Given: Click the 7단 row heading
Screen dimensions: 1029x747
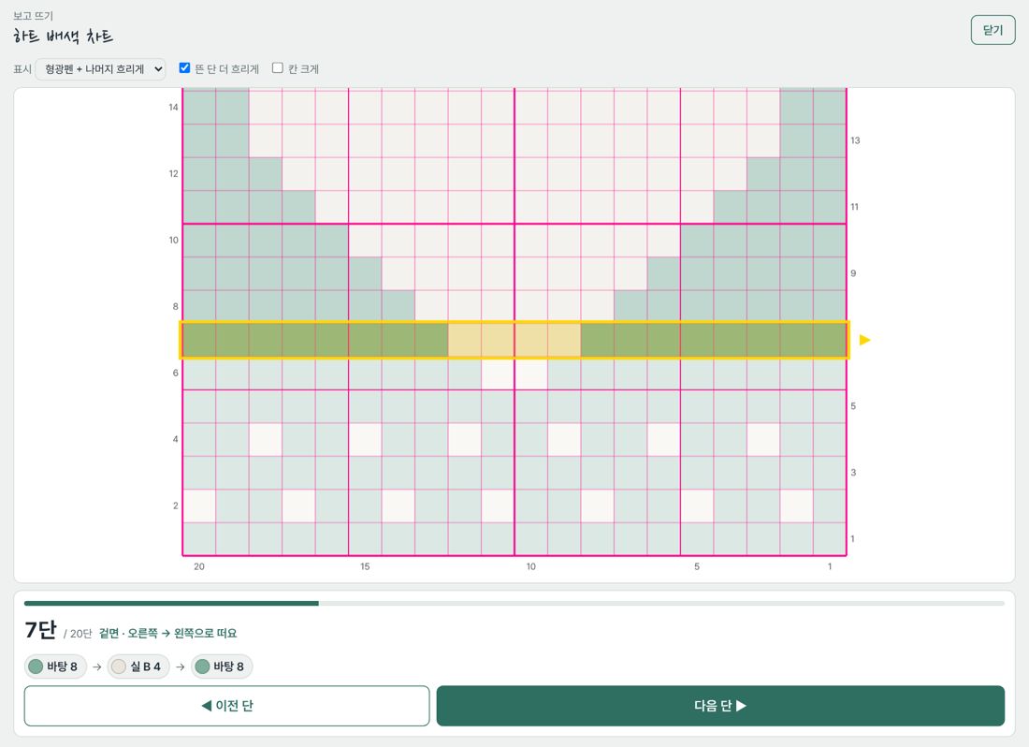Looking at the screenshot, I should [x=40, y=630].
